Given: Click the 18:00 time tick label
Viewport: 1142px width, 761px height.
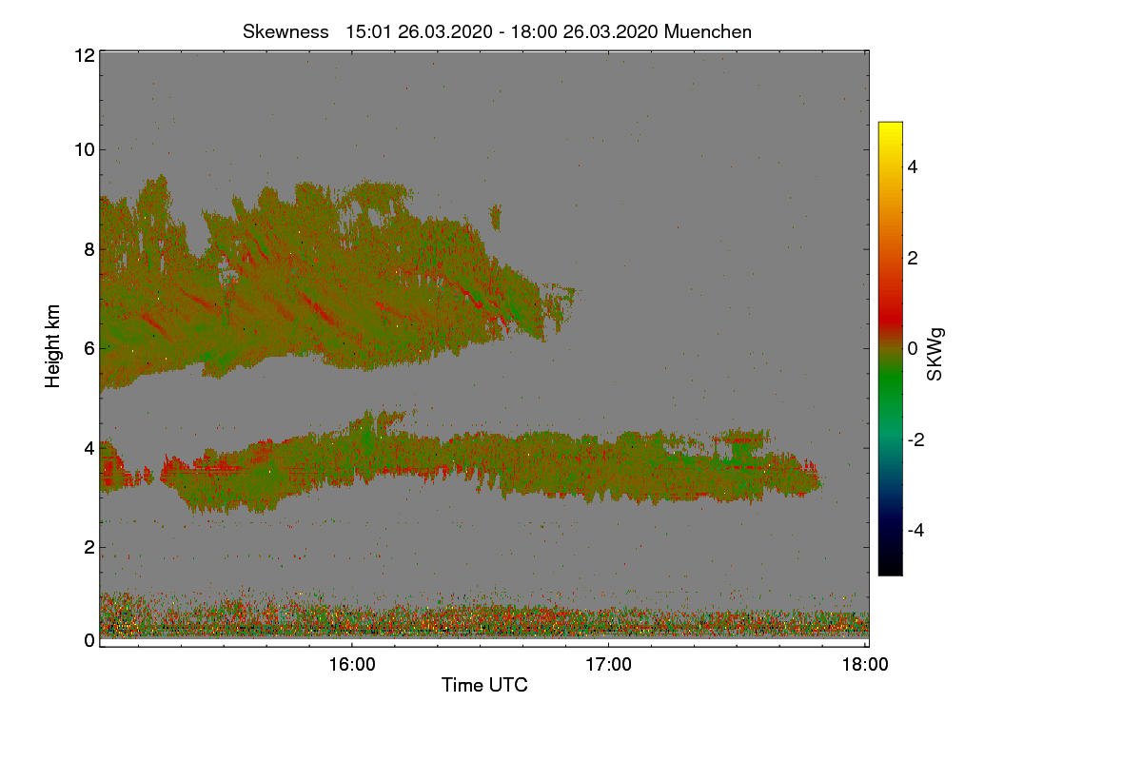Looking at the screenshot, I should [x=866, y=666].
